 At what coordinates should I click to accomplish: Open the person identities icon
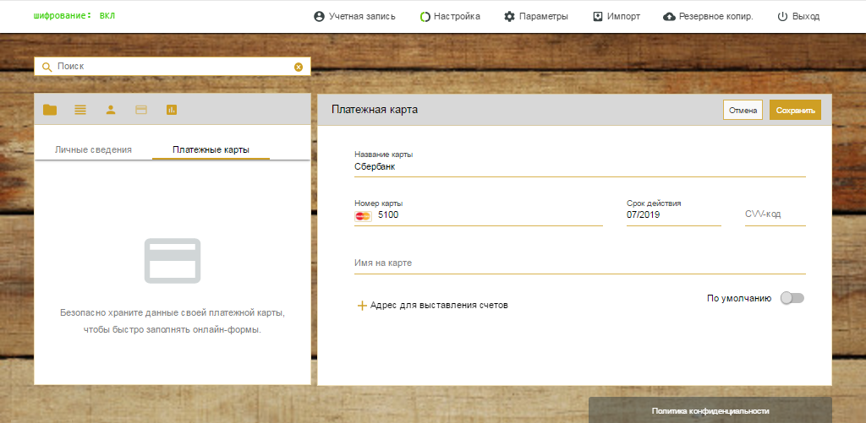point(111,110)
